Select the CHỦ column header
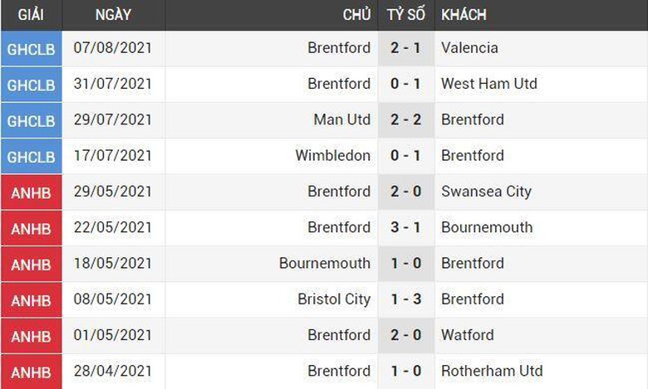This screenshot has width=648, height=389. pyautogui.click(x=356, y=15)
